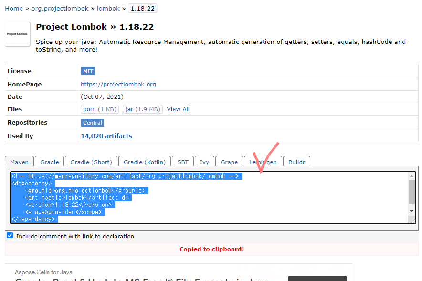Switch to the Leiningen tab
This screenshot has height=281, width=422.
[263, 162]
